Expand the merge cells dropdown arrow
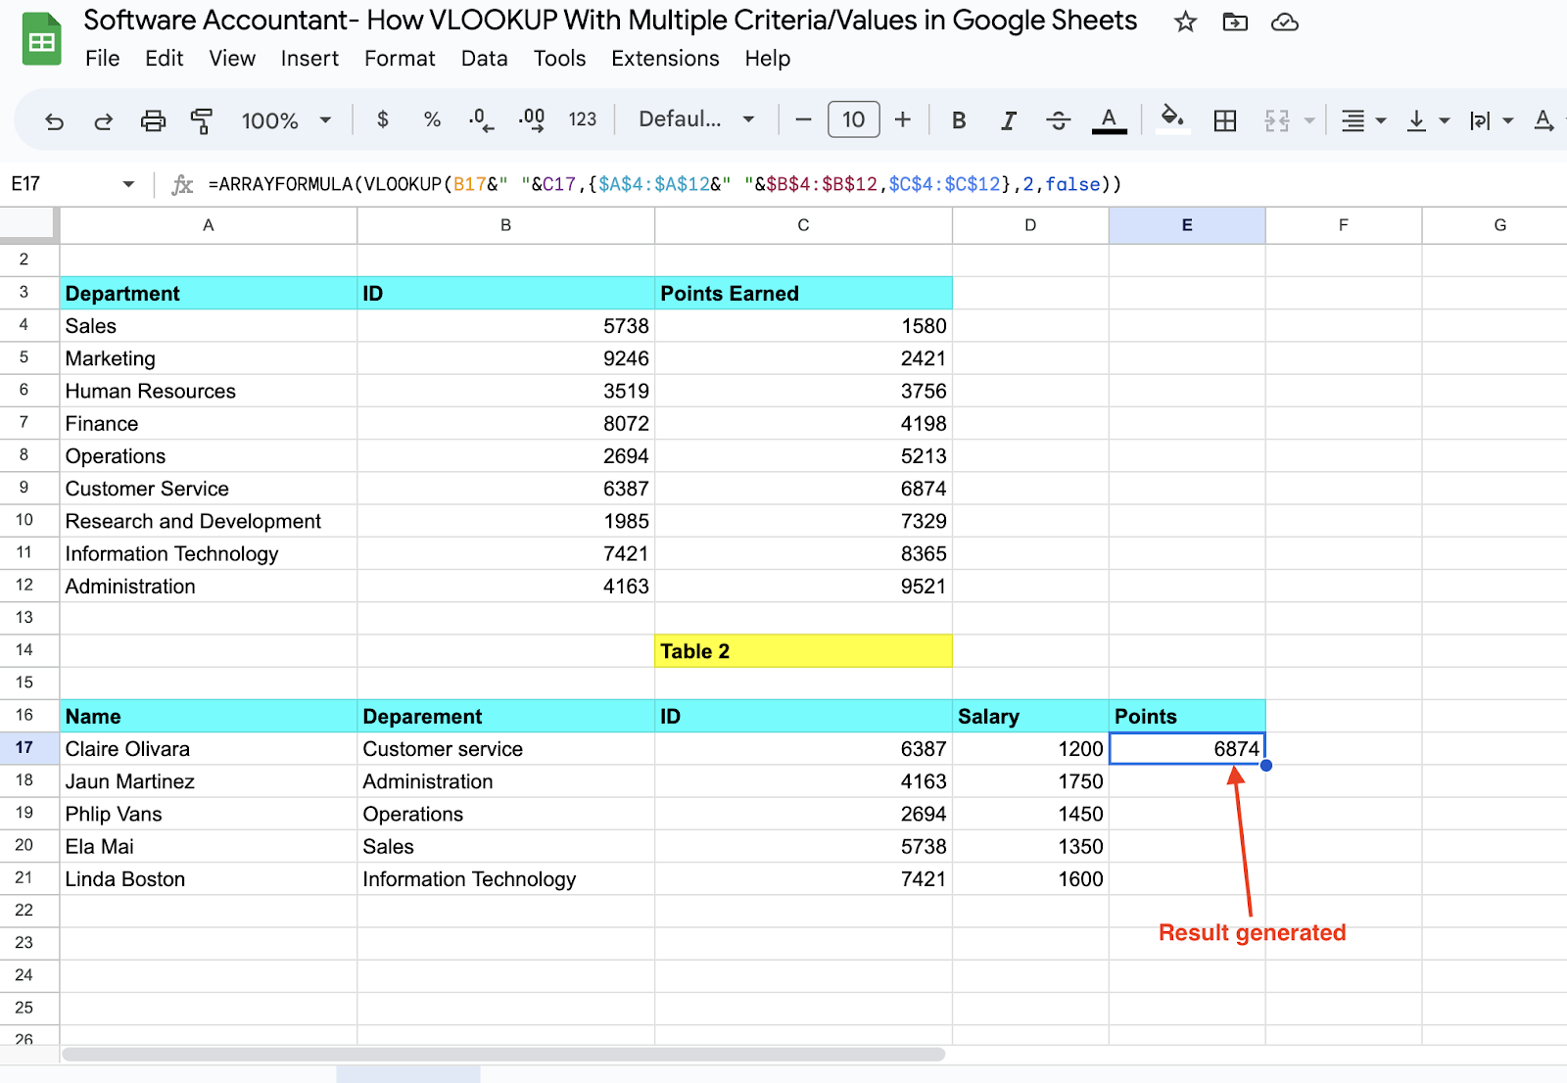 1309,121
